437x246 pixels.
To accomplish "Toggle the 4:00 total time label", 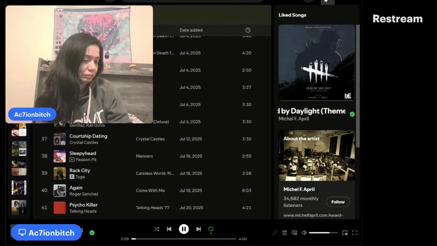I will coord(243,239).
